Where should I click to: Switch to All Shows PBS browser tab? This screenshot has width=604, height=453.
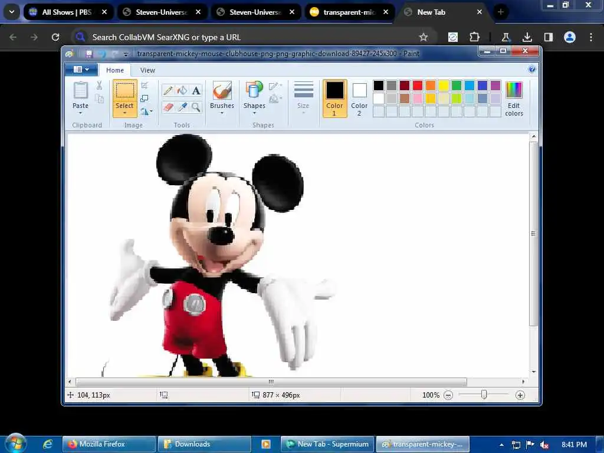point(68,12)
